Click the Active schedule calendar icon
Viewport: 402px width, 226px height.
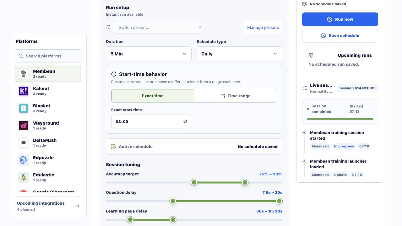pos(113,147)
